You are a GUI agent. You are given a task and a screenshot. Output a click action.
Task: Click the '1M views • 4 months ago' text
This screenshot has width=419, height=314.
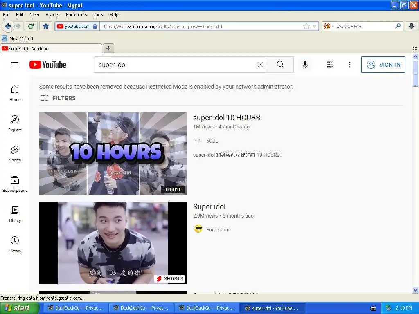[x=221, y=127]
